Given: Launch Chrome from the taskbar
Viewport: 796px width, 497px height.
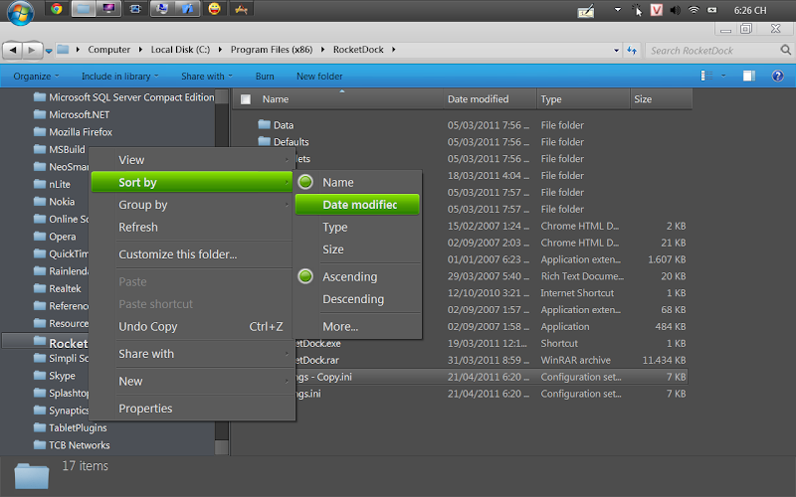Looking at the screenshot, I should (x=57, y=9).
